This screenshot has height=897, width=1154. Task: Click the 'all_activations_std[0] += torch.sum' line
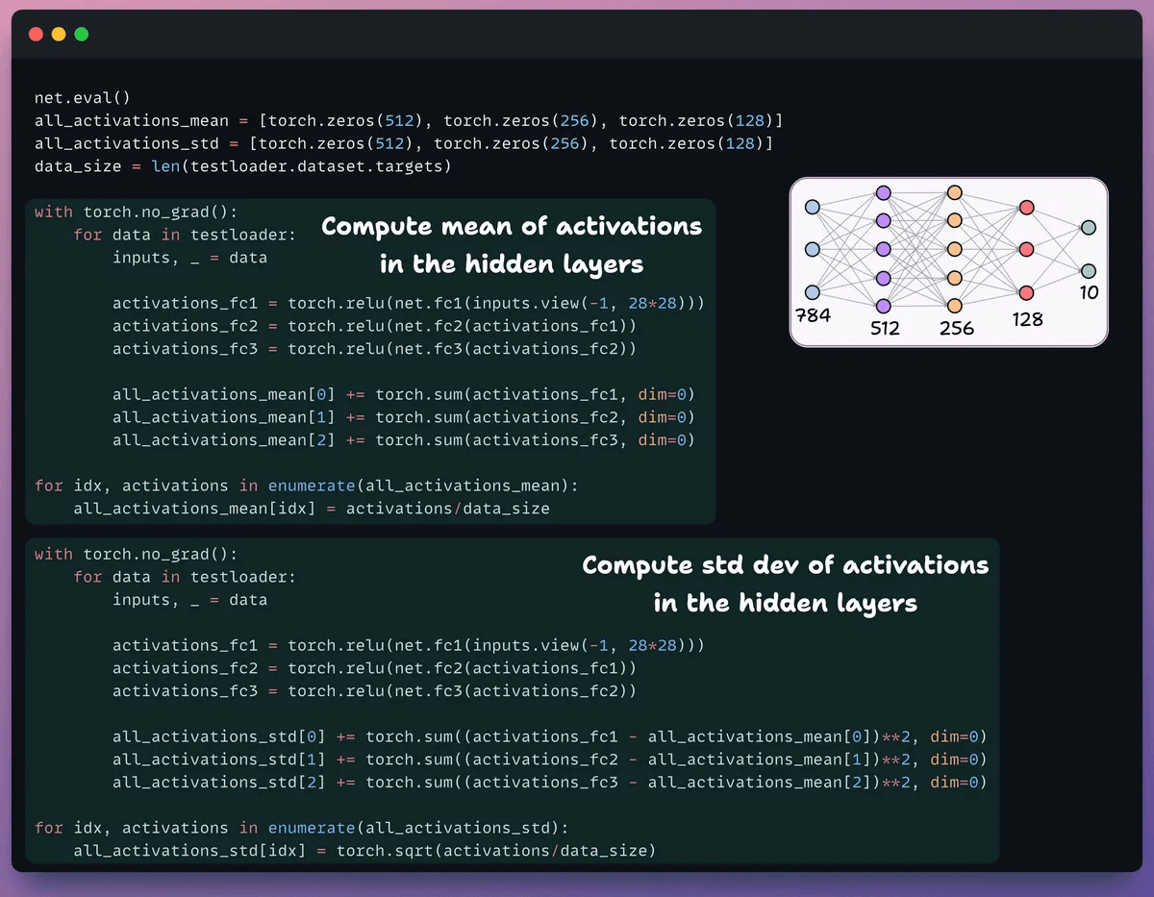coord(550,736)
